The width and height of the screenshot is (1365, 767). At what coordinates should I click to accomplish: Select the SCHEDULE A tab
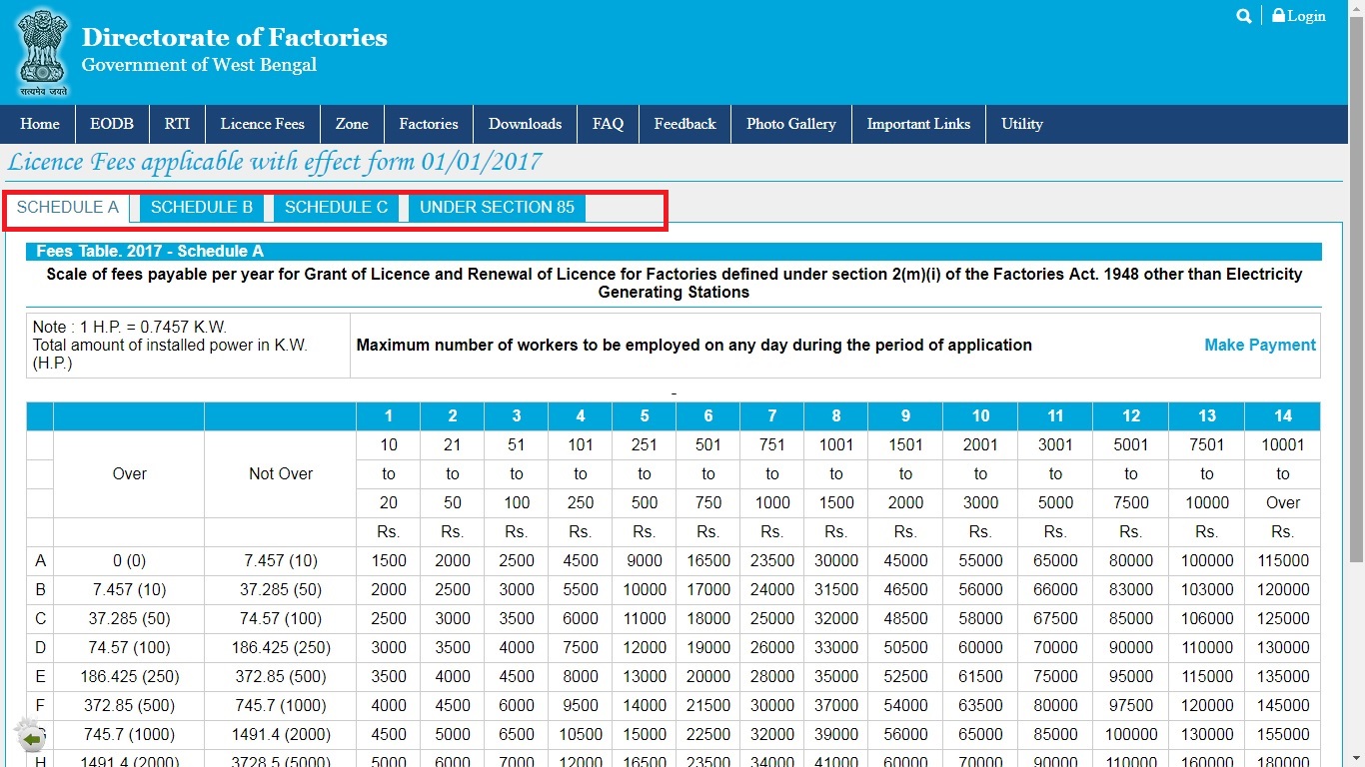tap(67, 207)
